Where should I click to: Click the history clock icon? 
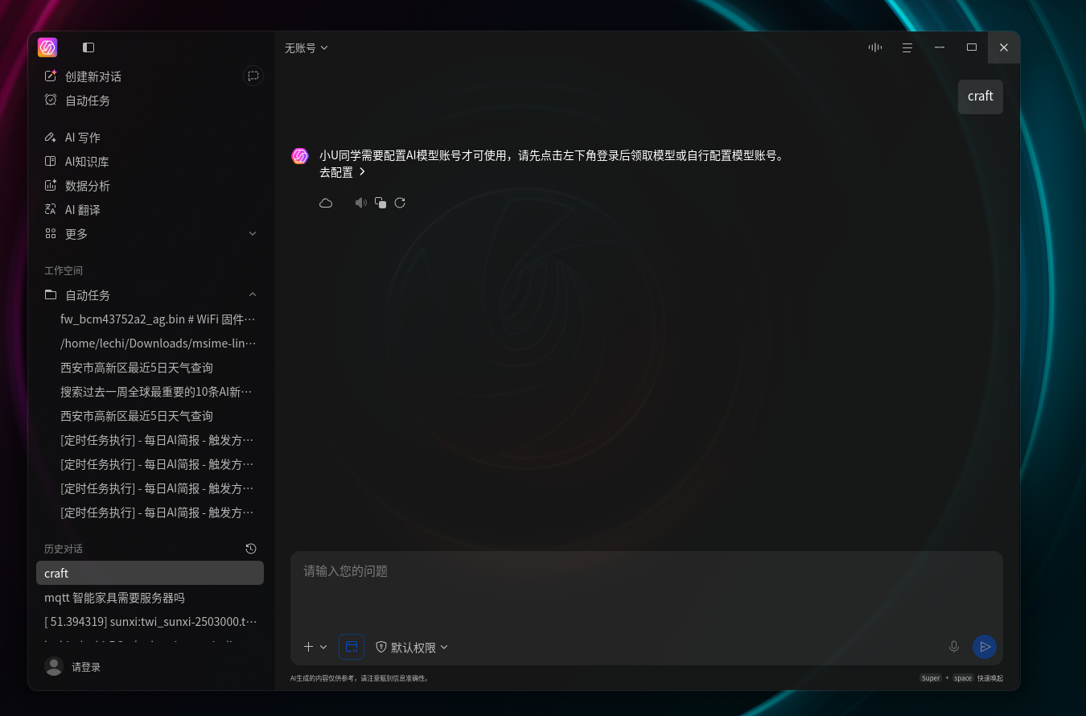(251, 549)
